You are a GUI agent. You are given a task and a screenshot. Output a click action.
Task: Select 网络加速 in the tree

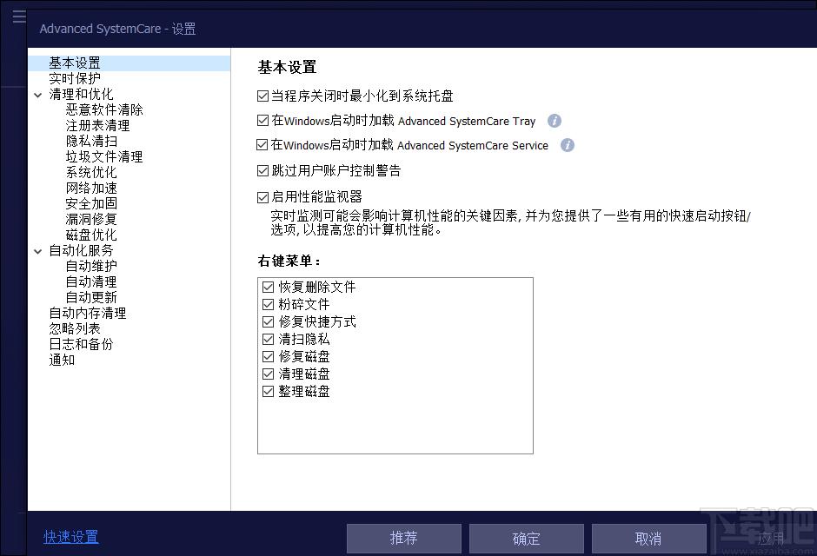pos(91,188)
